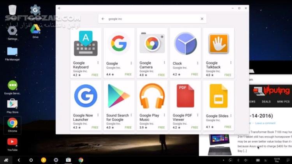The image size is (292, 164).
Task: Open overflow menu for Google Camera
Action: coord(164,63)
